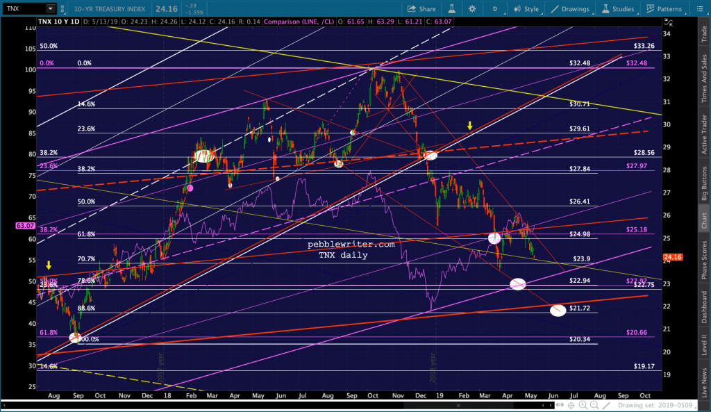Click the $21.72 level label
The height and width of the screenshot is (412, 711).
(580, 308)
